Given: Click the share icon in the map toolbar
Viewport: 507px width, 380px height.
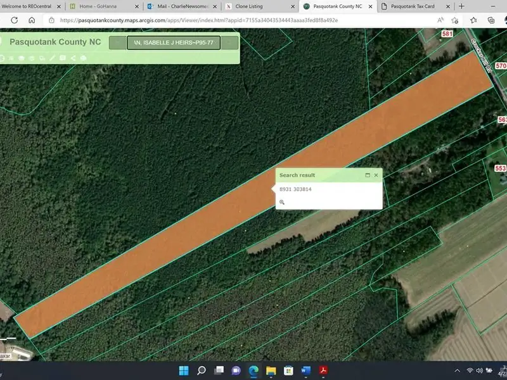Looking at the screenshot, I should 73,58.
